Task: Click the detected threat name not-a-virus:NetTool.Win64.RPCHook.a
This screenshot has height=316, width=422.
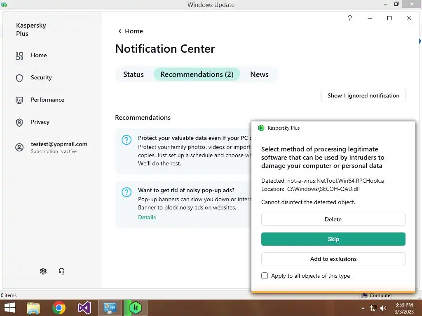Action: point(335,181)
